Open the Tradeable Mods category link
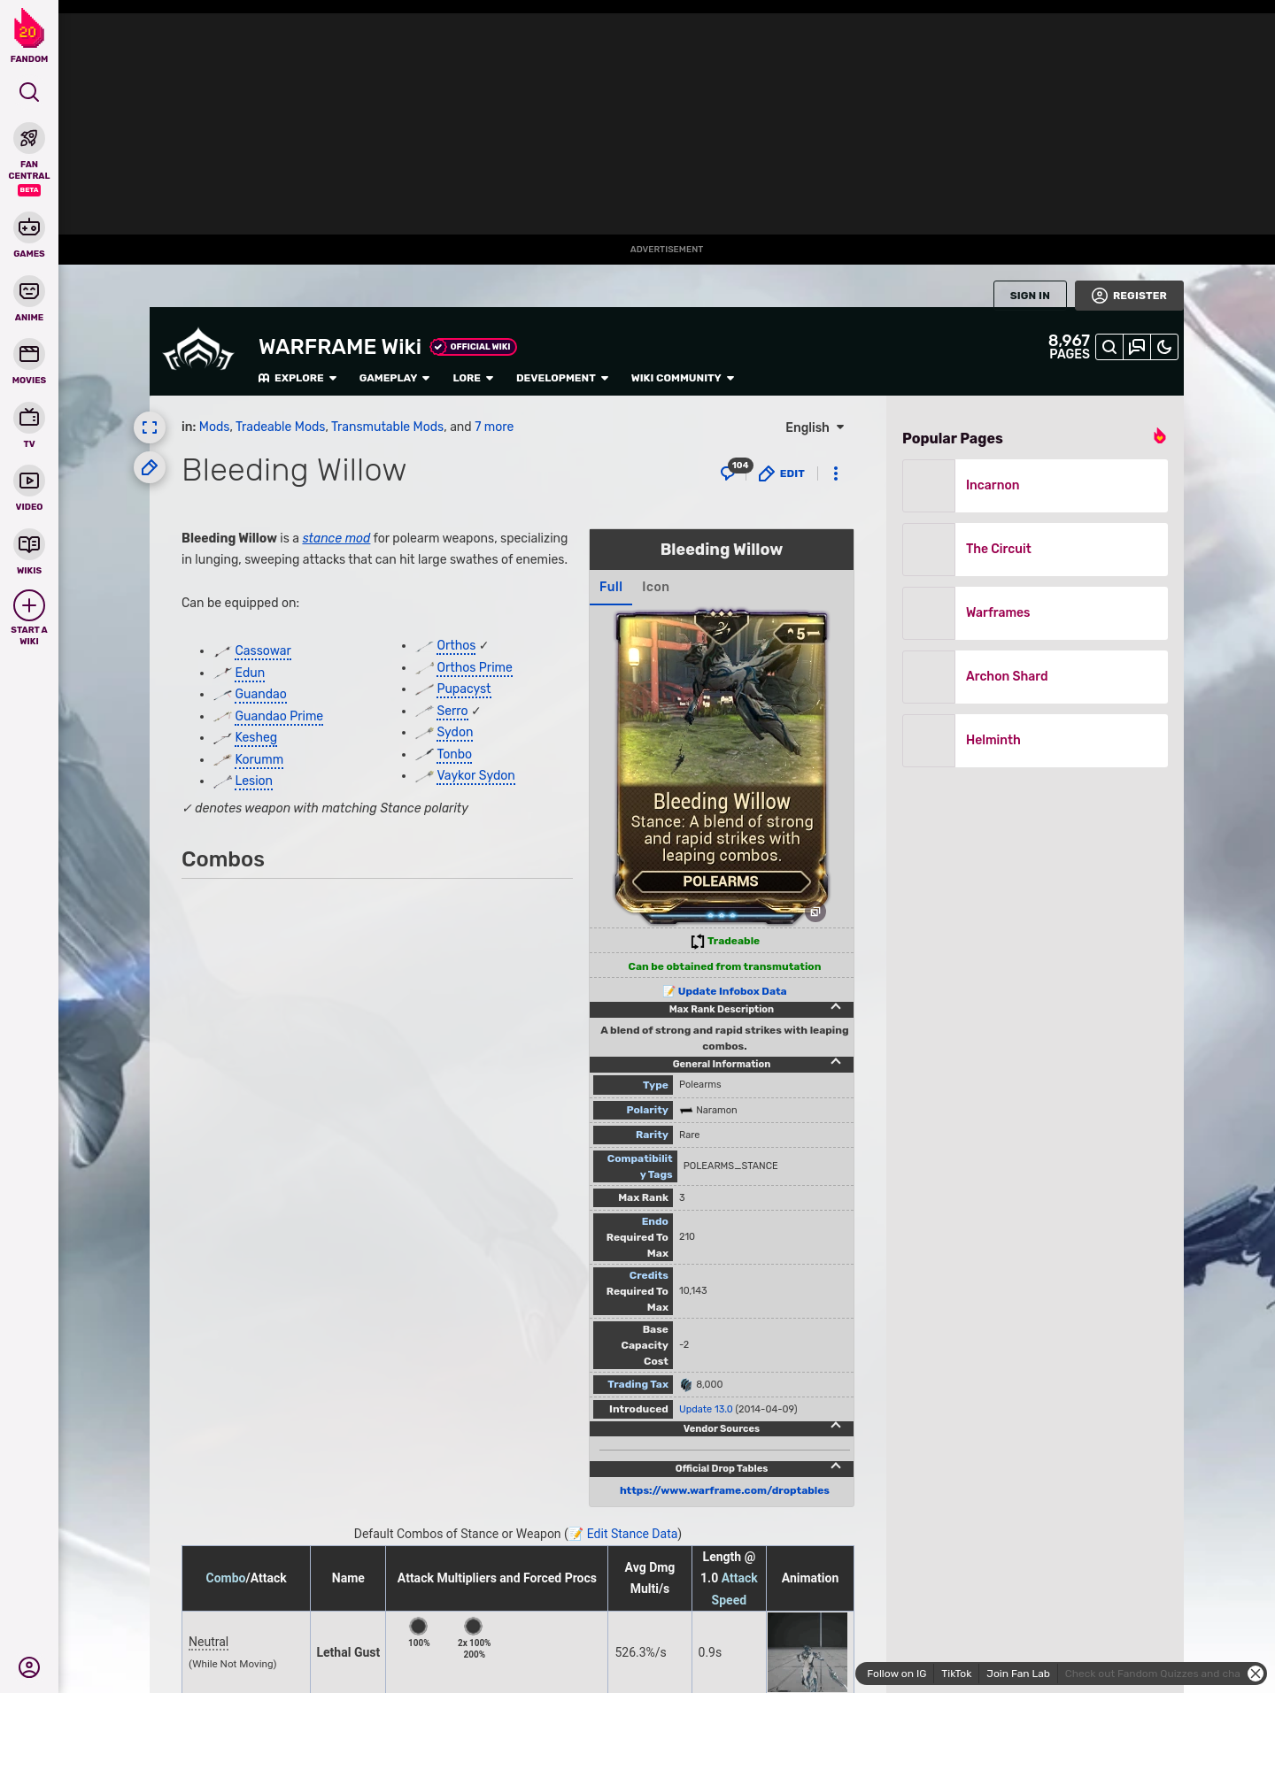 pyautogui.click(x=280, y=427)
